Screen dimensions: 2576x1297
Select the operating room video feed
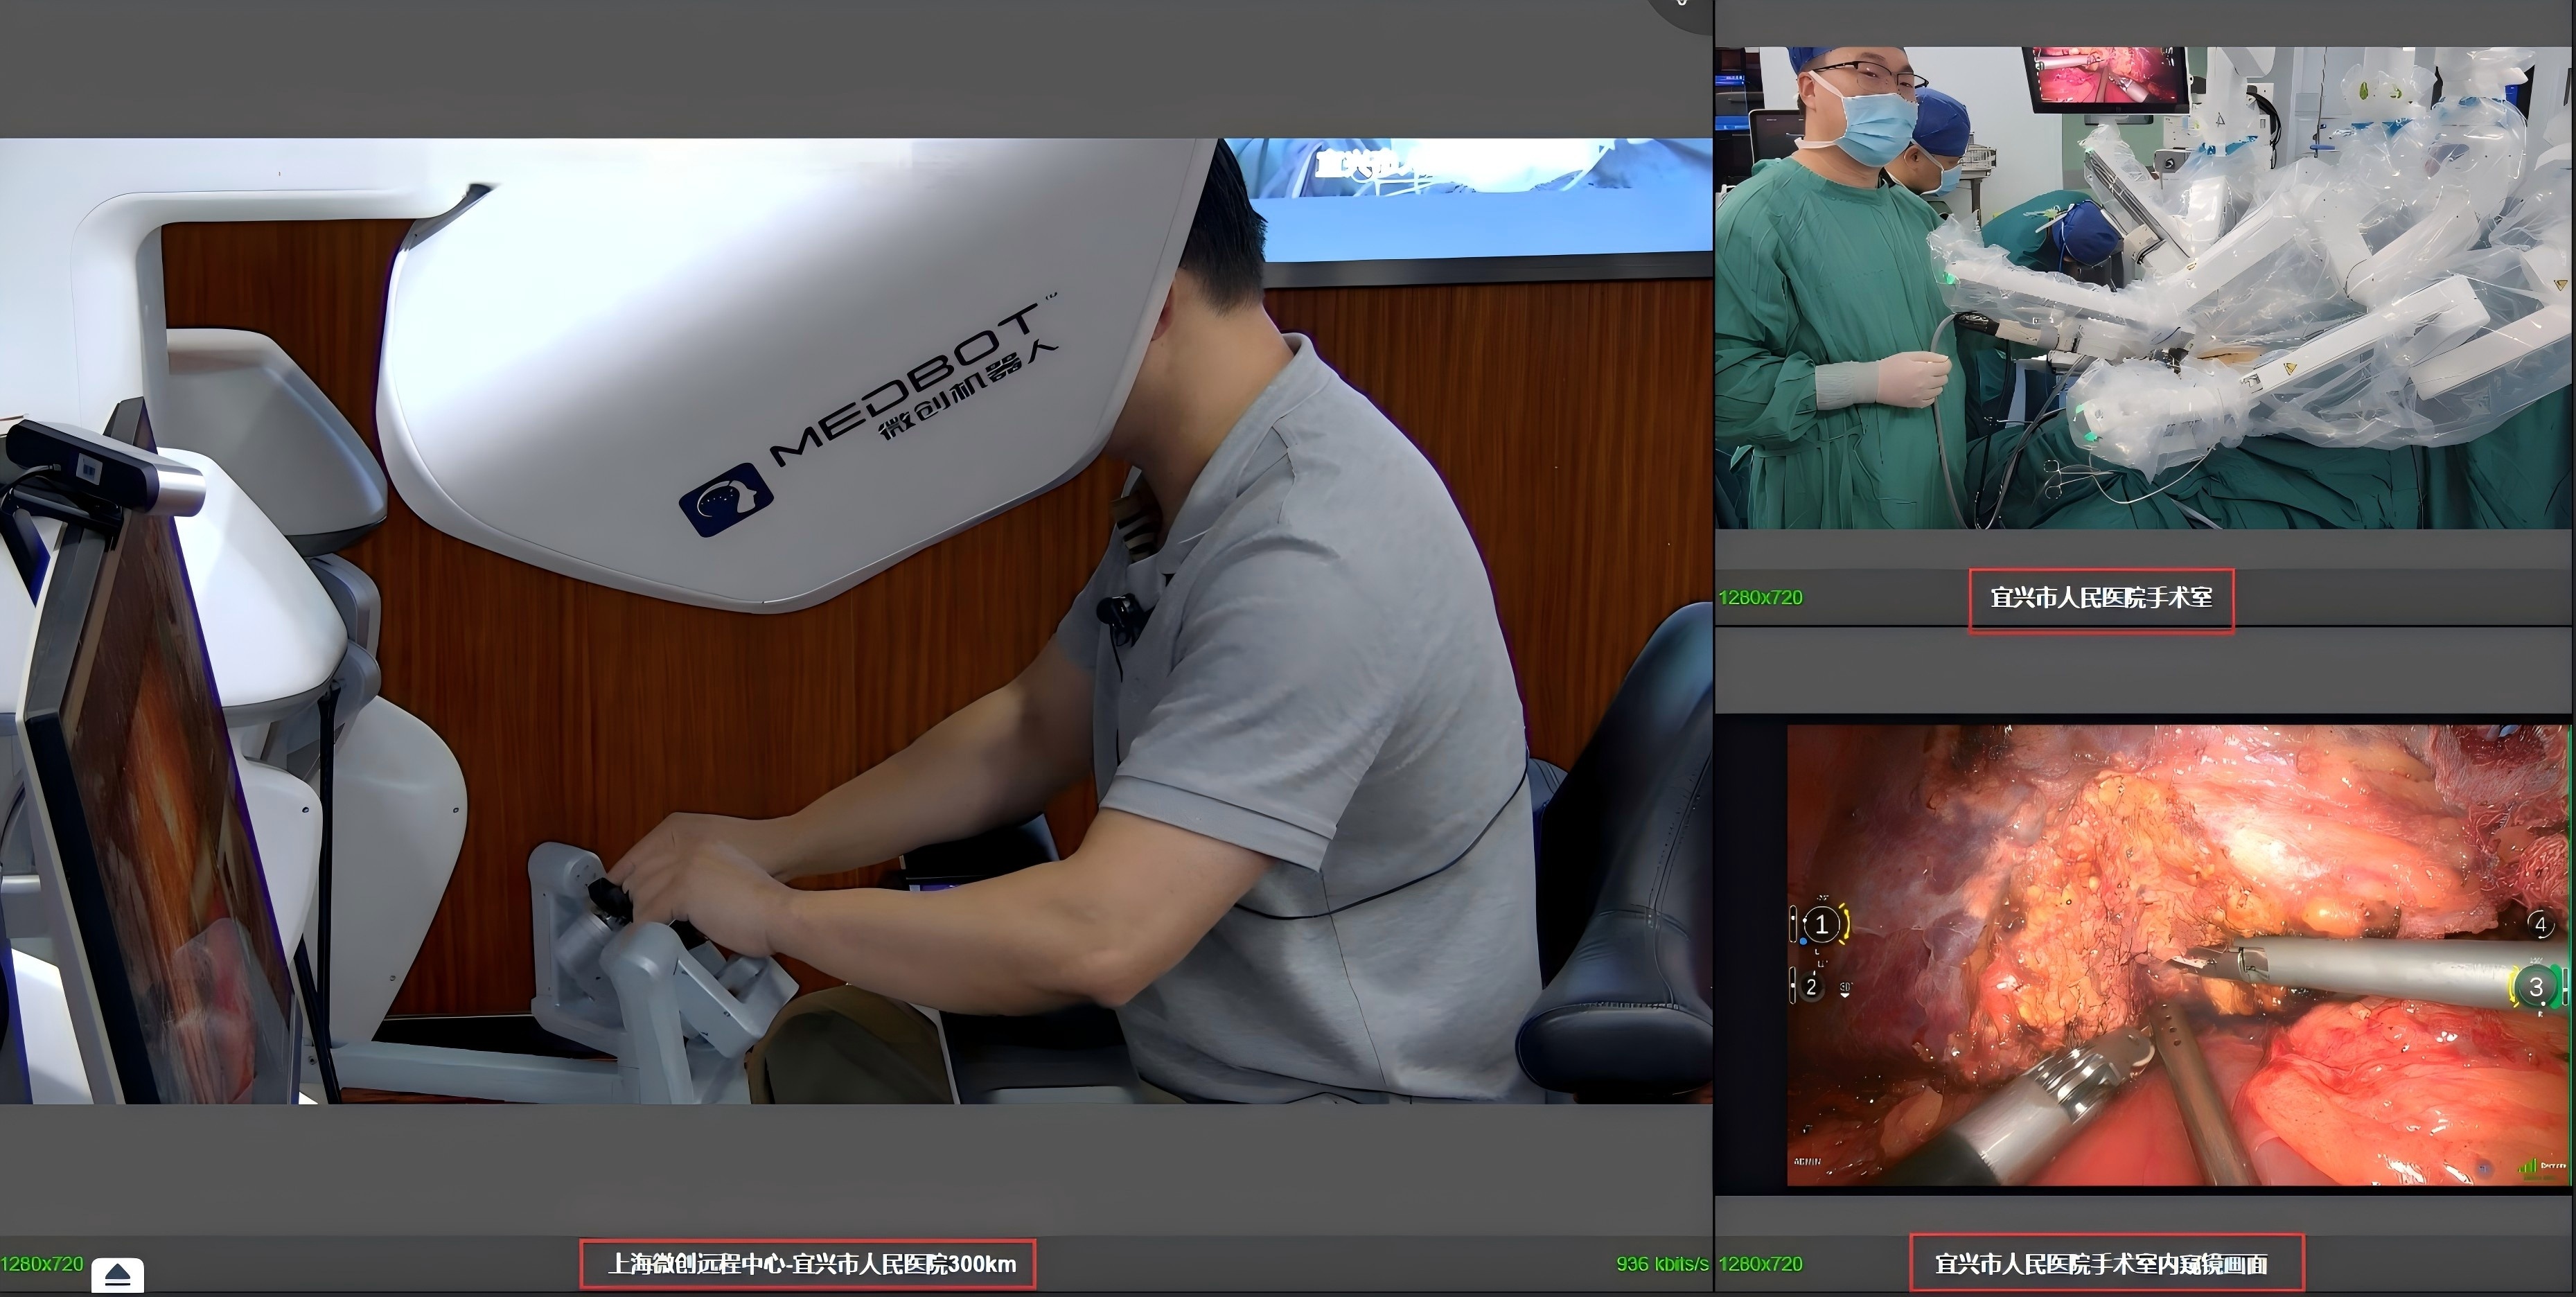coord(2144,288)
